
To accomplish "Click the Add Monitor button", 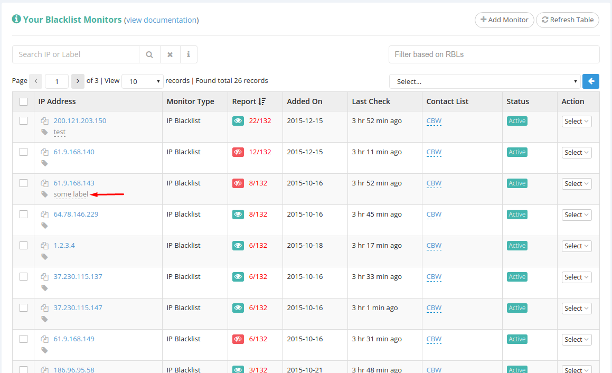I will (x=504, y=20).
